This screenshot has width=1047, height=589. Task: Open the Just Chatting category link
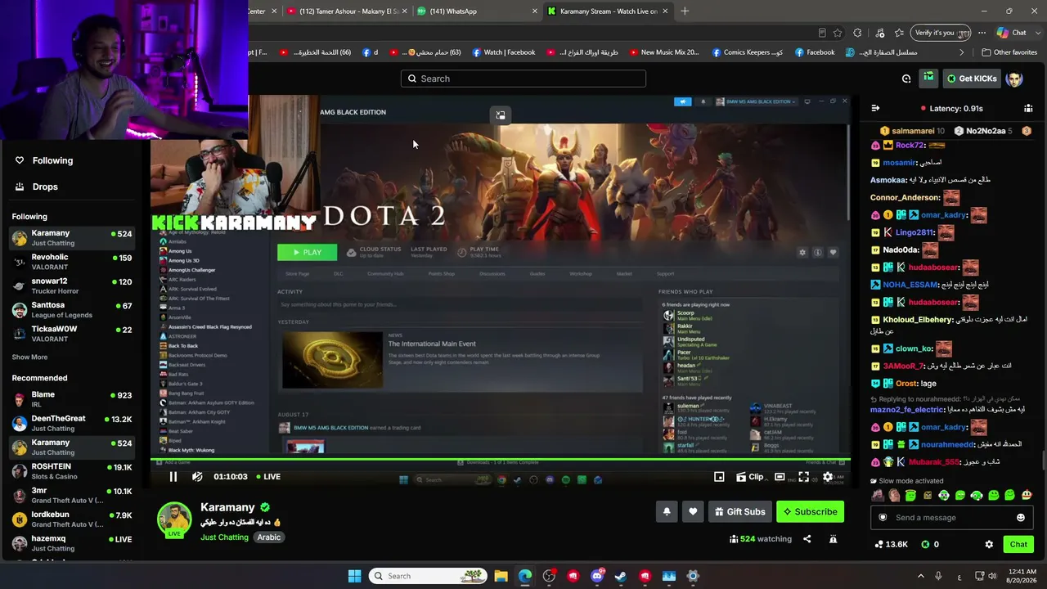[x=224, y=537]
